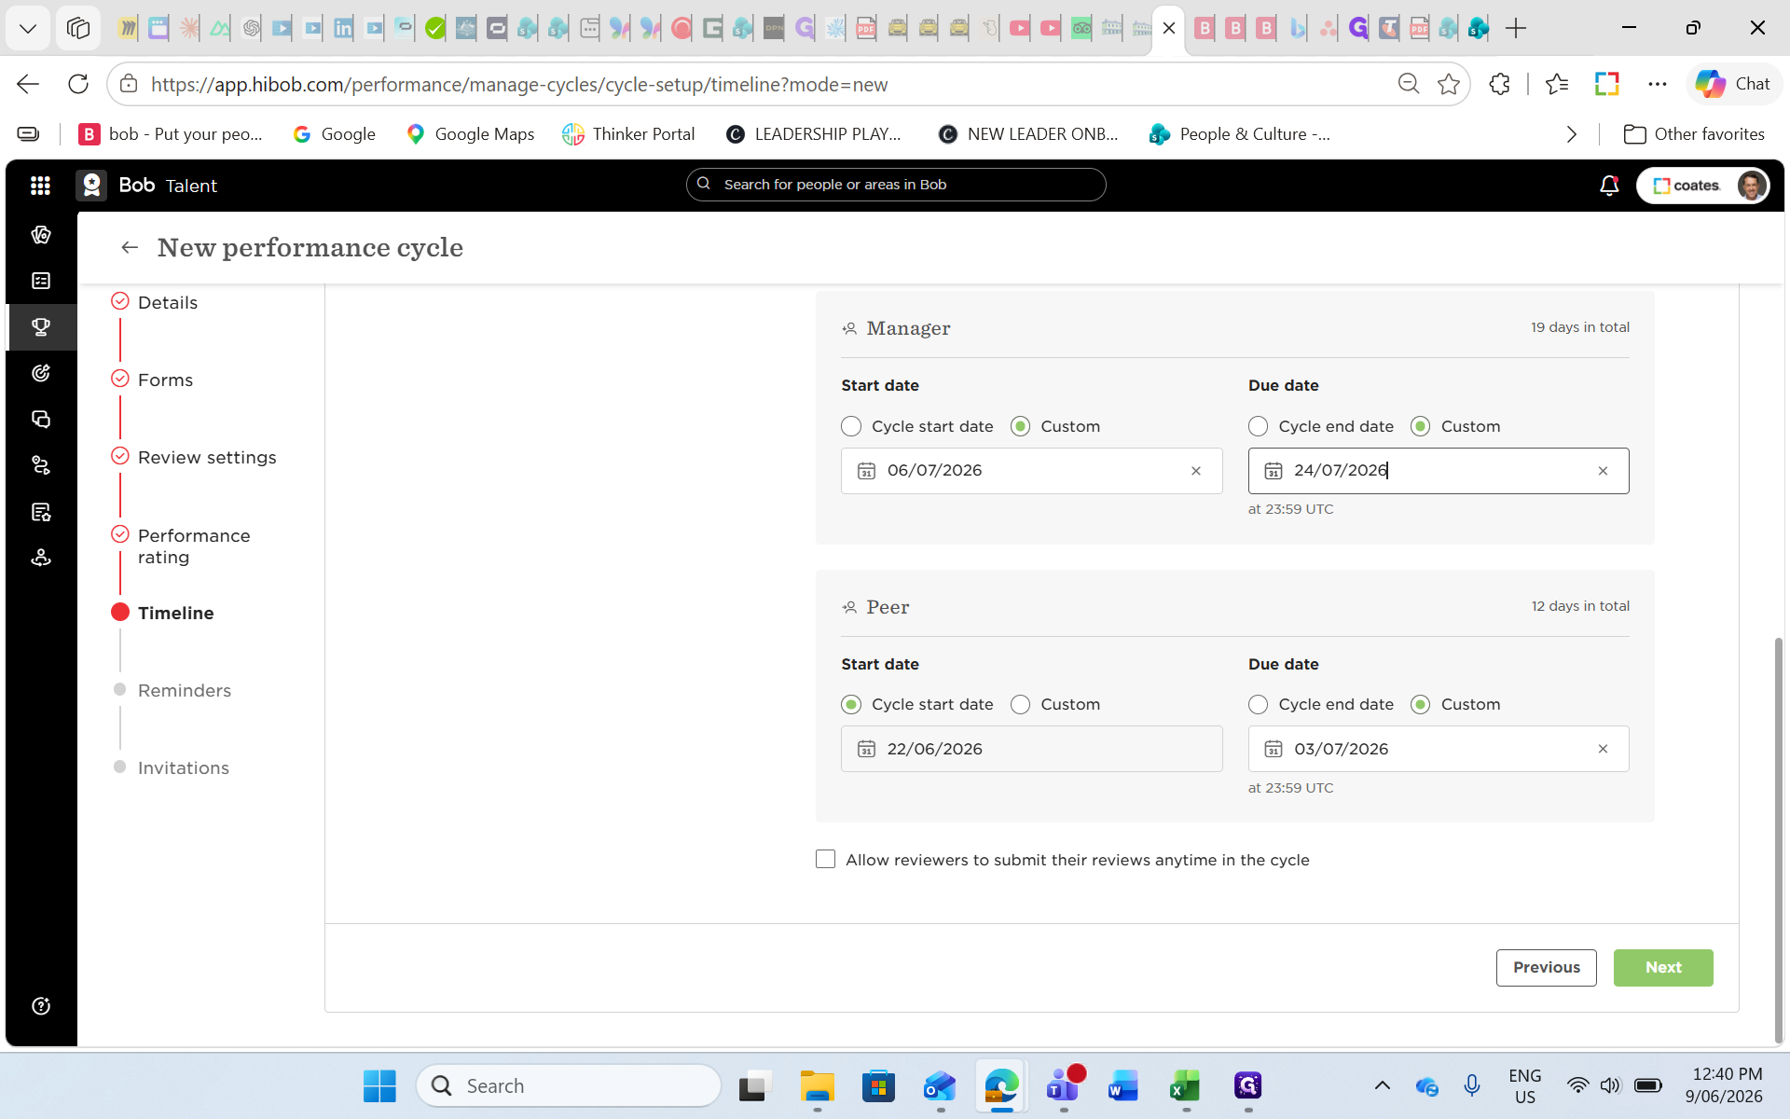Open the help icon in sidebar

click(41, 1006)
